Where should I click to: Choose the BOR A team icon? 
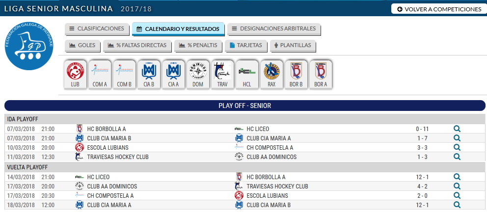pyautogui.click(x=321, y=74)
